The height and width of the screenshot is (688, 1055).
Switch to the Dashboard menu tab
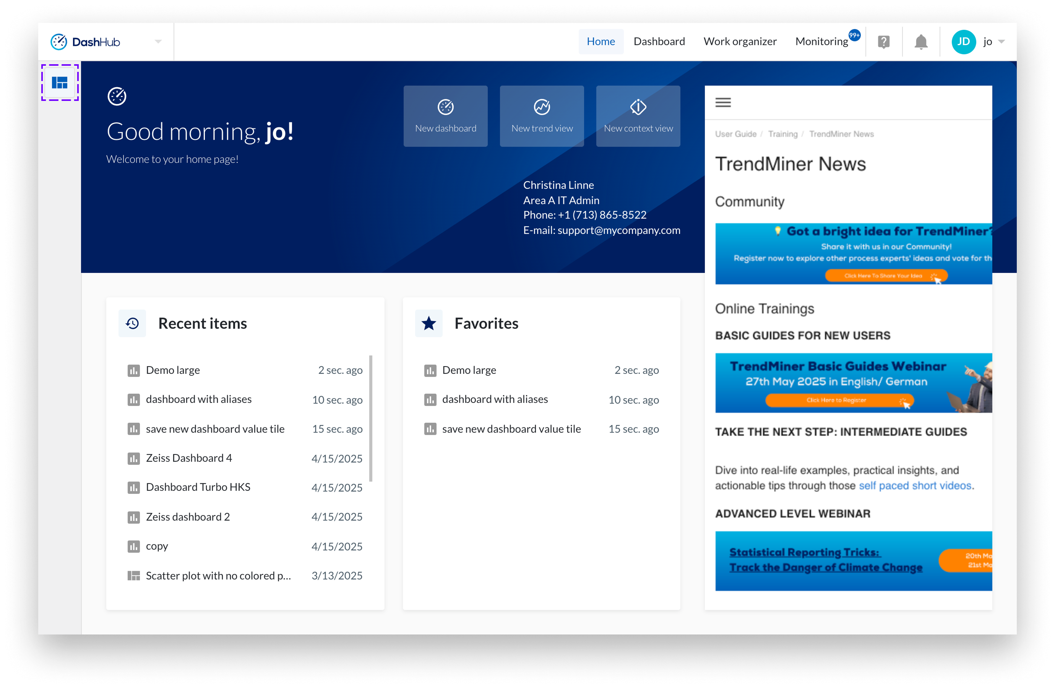coord(659,42)
